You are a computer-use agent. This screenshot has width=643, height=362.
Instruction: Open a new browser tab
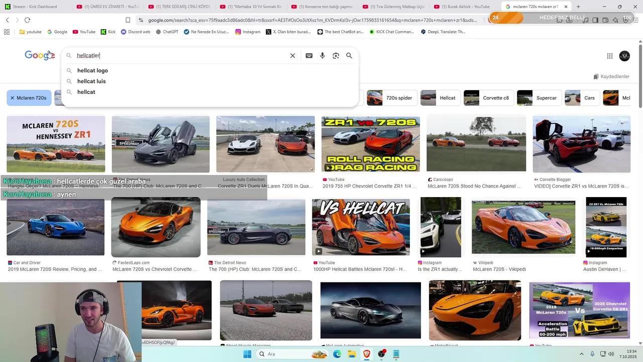578,7
